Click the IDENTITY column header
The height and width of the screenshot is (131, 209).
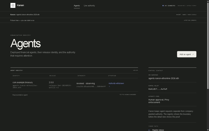[x=16, y=76]
